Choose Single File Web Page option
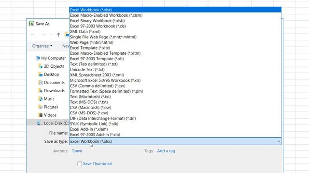Viewport: 309px width, 173px height. (x=175, y=37)
